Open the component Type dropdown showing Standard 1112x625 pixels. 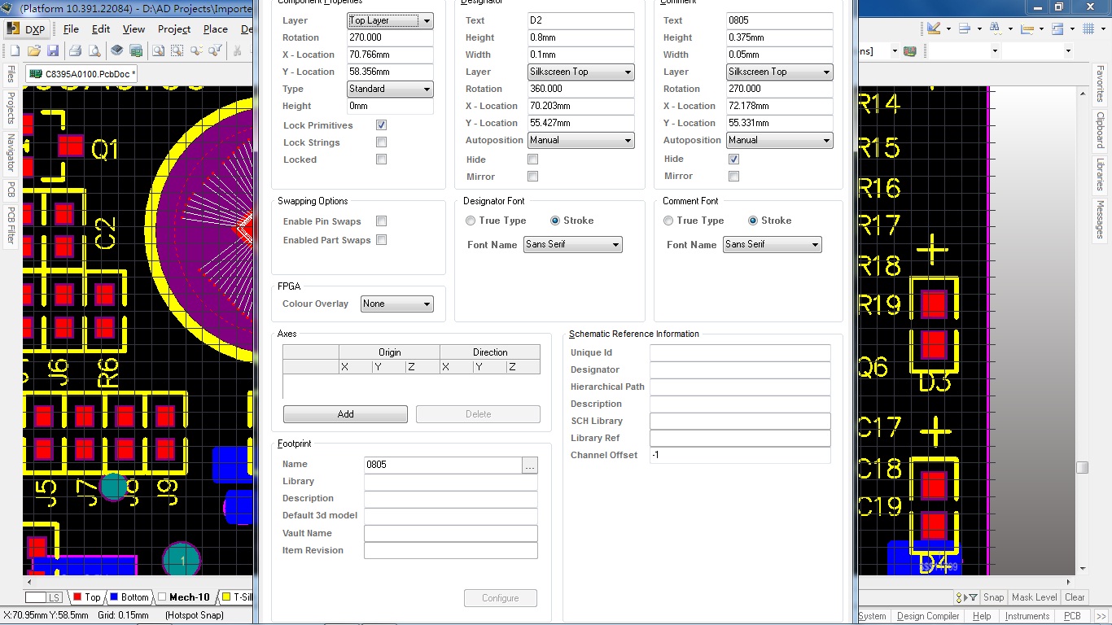tap(390, 90)
